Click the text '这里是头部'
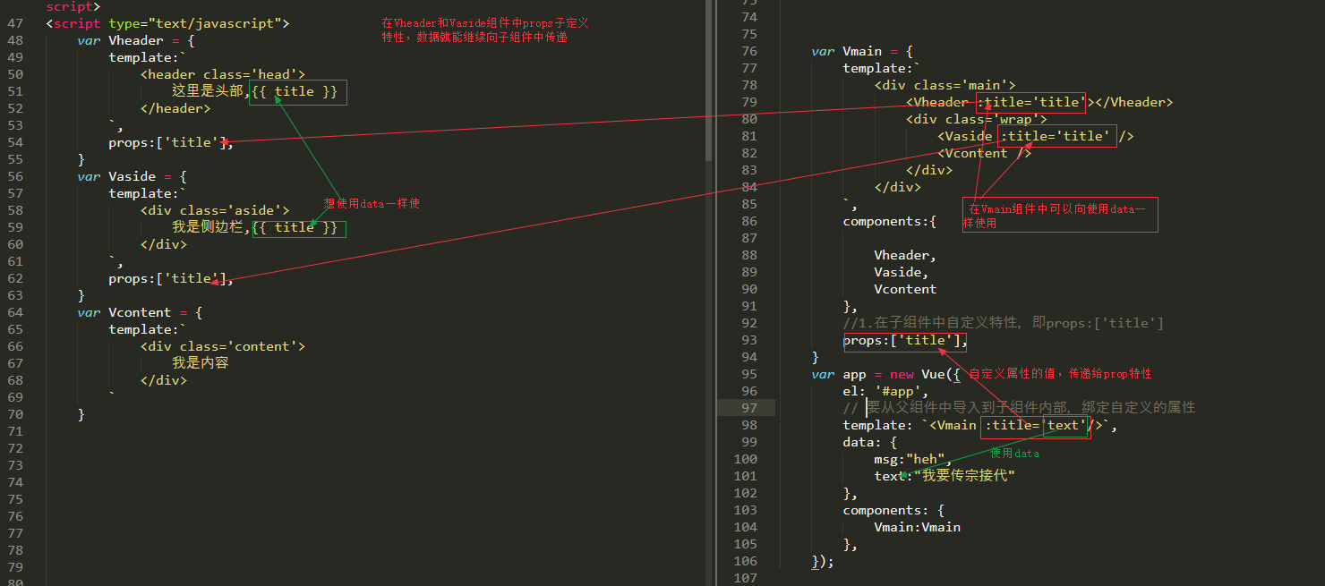 click(x=207, y=91)
